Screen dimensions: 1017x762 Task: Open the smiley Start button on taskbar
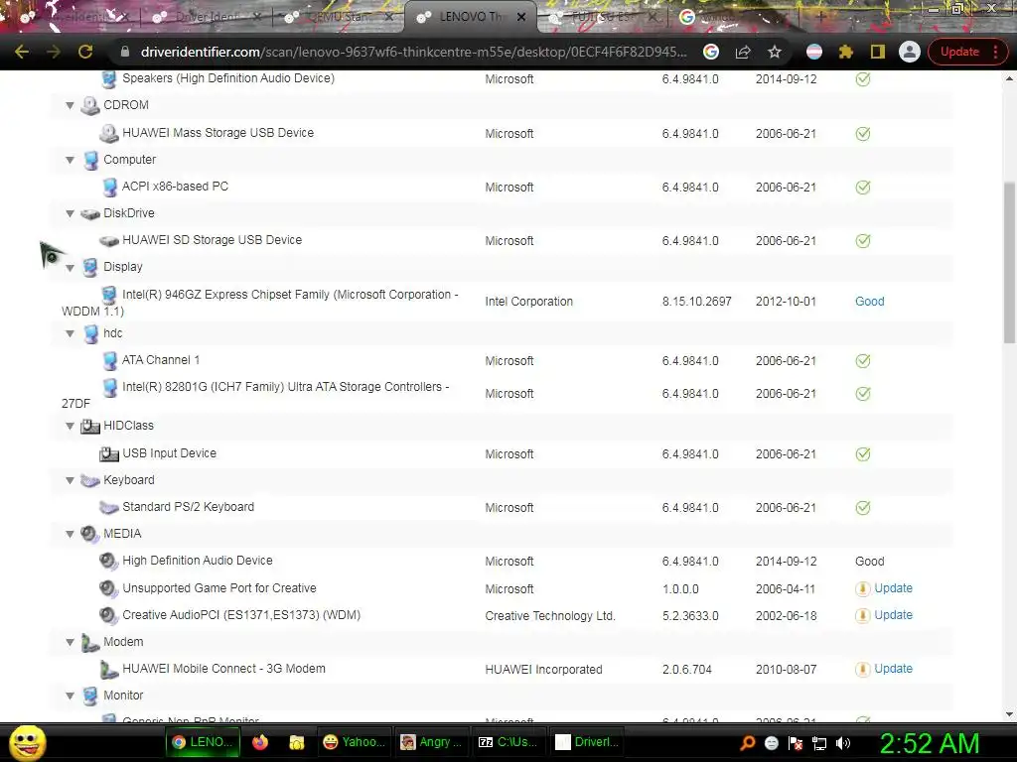pyautogui.click(x=27, y=742)
